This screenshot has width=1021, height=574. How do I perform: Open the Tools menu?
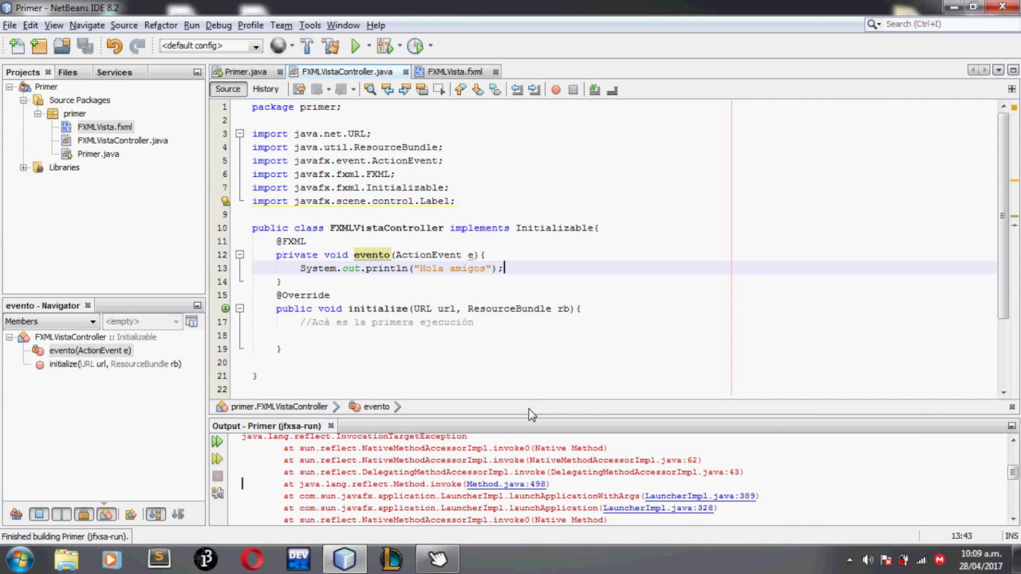[309, 26]
